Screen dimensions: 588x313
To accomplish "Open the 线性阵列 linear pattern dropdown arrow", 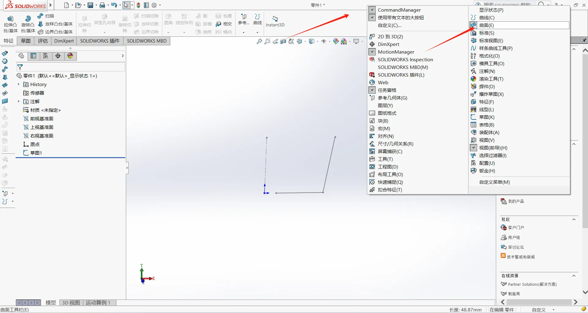I will (184, 32).
